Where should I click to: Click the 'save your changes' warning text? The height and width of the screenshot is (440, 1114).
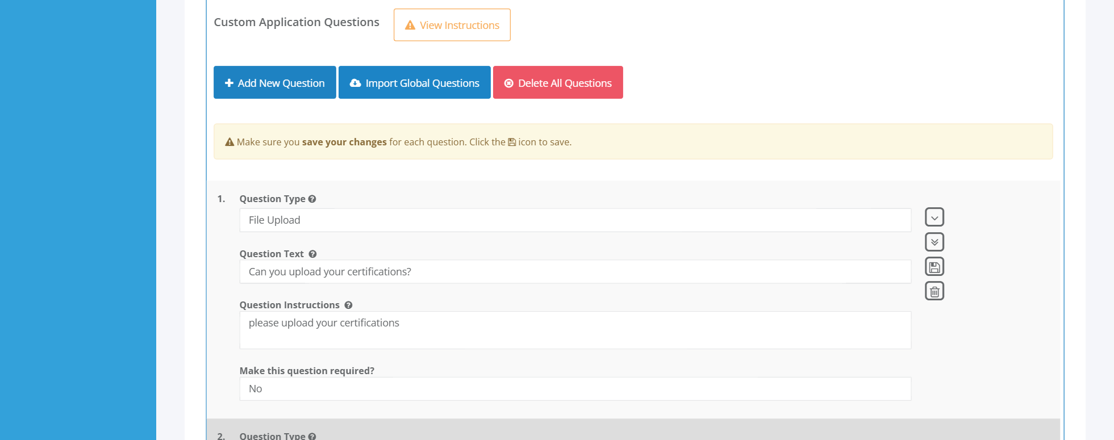pos(344,142)
